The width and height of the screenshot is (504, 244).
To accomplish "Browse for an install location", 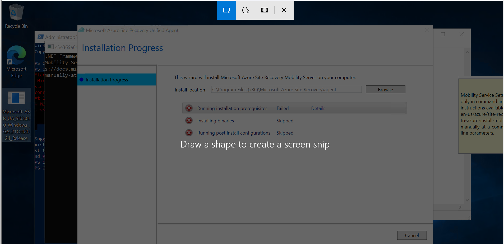I will click(385, 89).
